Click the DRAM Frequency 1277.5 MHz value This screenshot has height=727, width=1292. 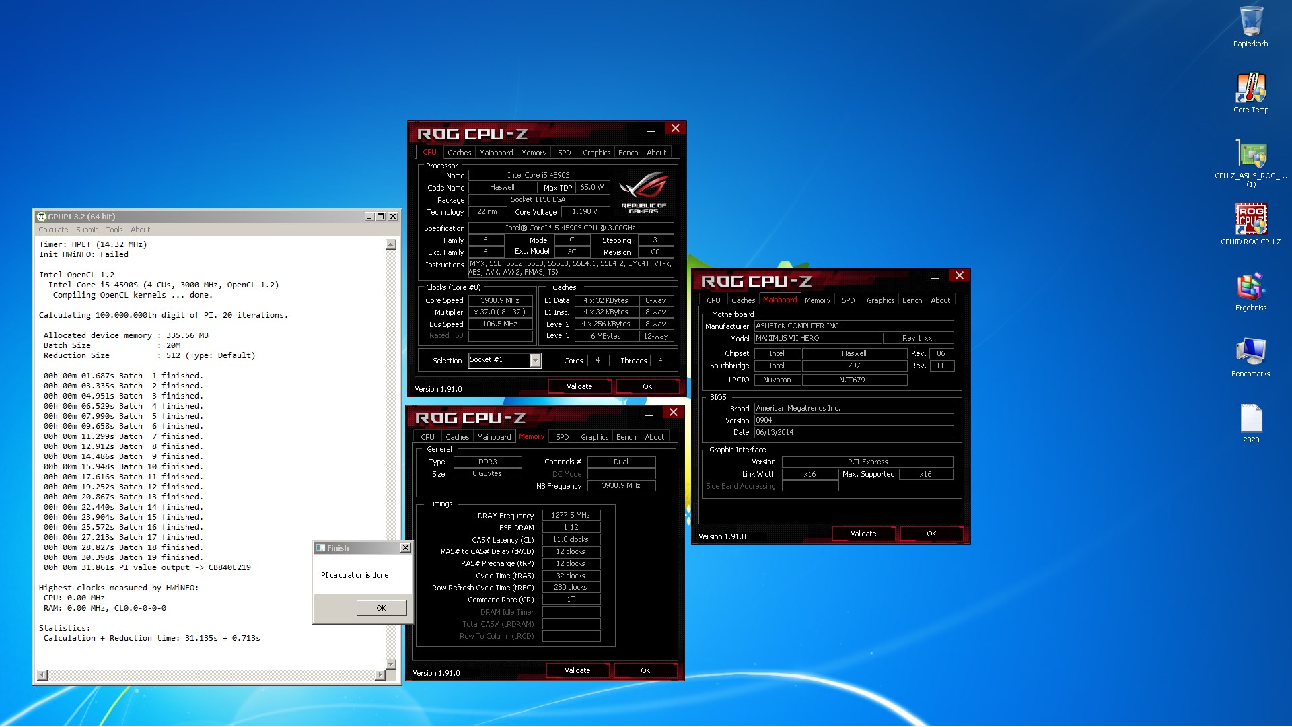[571, 516]
